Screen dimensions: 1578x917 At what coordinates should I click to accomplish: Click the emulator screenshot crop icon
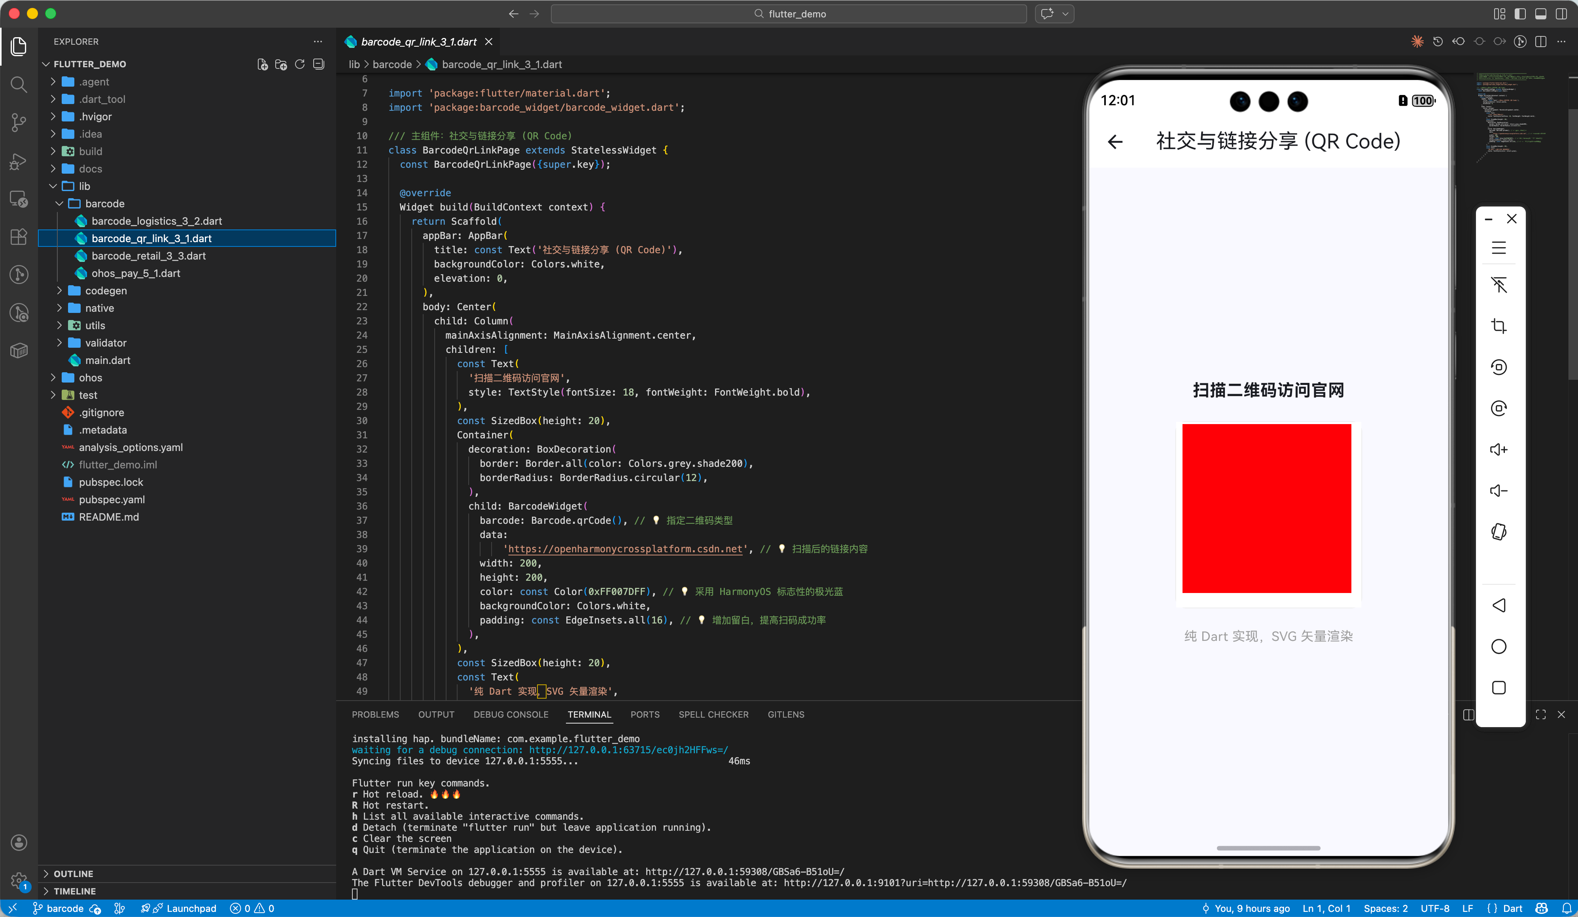tap(1499, 326)
